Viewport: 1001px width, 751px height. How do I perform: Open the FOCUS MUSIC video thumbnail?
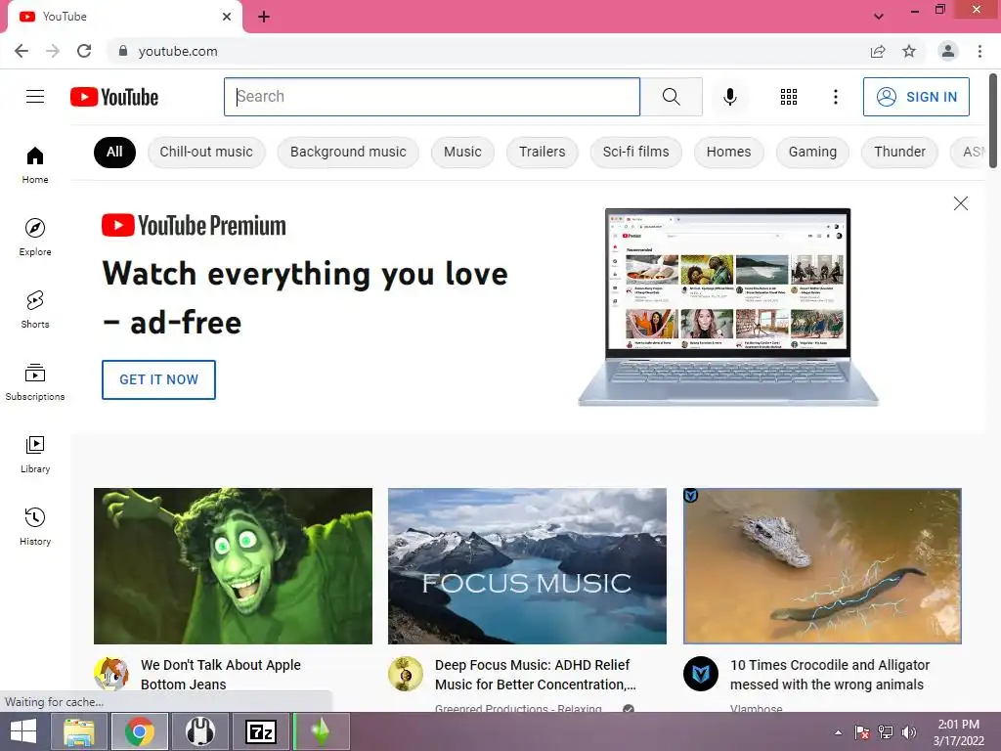click(x=527, y=566)
